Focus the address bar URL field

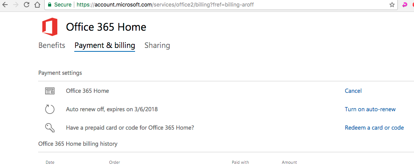tap(192, 5)
